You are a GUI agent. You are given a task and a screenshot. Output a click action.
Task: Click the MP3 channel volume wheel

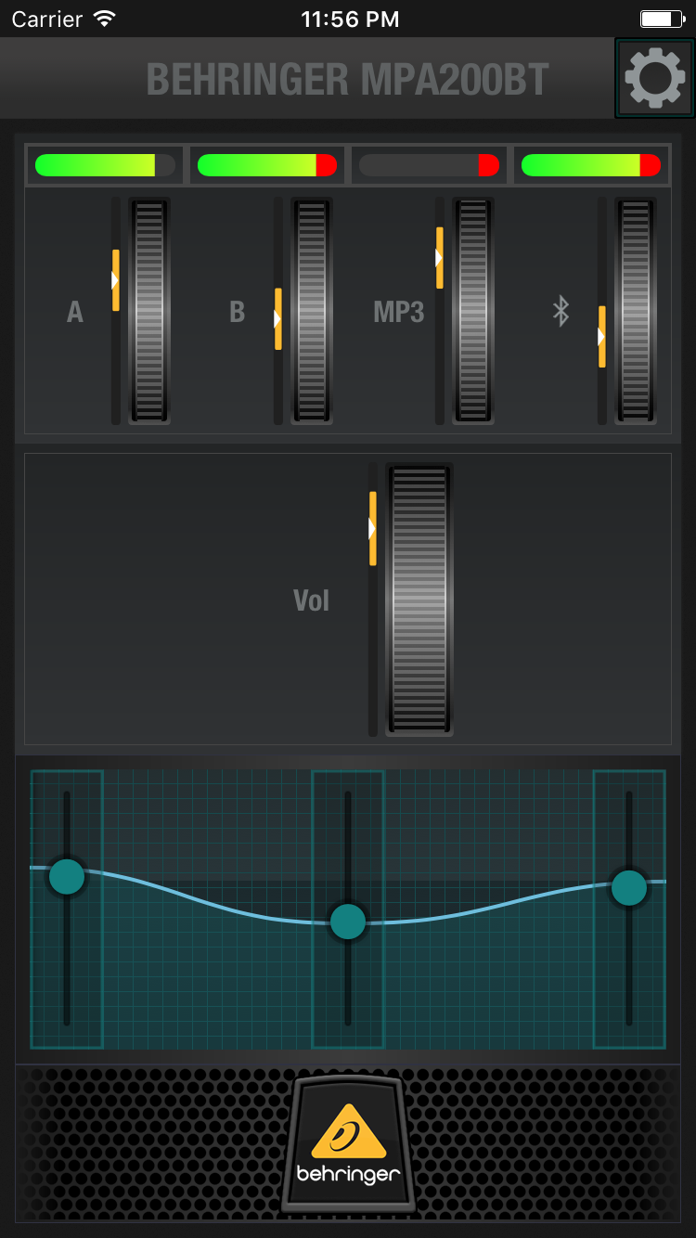[473, 311]
